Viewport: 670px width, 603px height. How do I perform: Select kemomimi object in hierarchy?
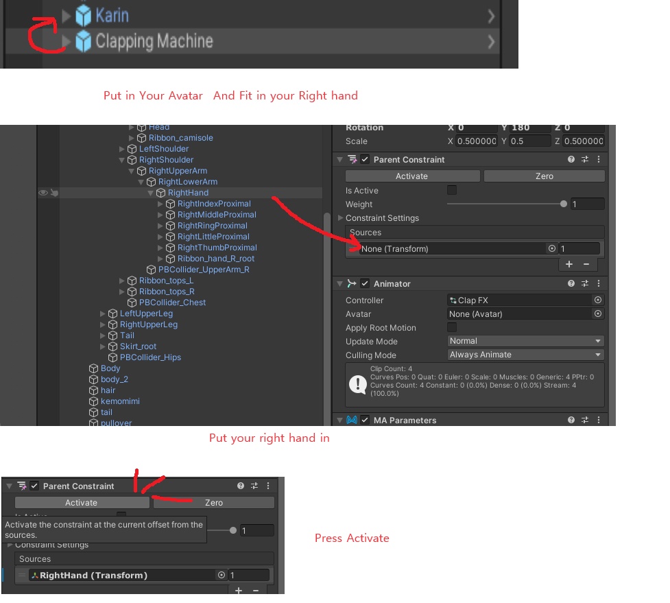coord(120,401)
